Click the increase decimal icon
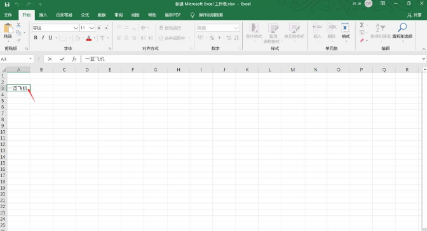Viewport: 427px width, 231px height. [229, 38]
